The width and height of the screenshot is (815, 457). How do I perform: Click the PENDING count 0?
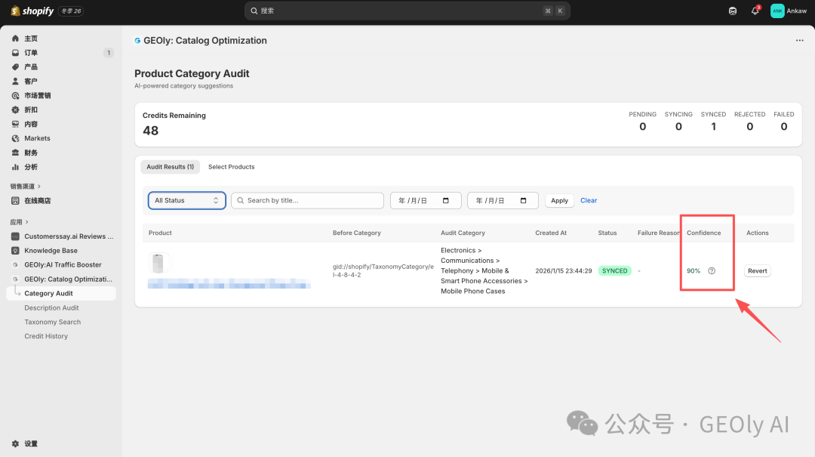coord(642,126)
